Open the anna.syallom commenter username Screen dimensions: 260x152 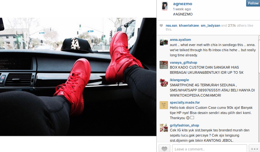coord(181,40)
